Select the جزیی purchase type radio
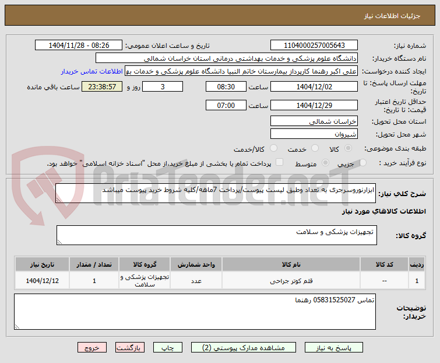 [362, 162]
